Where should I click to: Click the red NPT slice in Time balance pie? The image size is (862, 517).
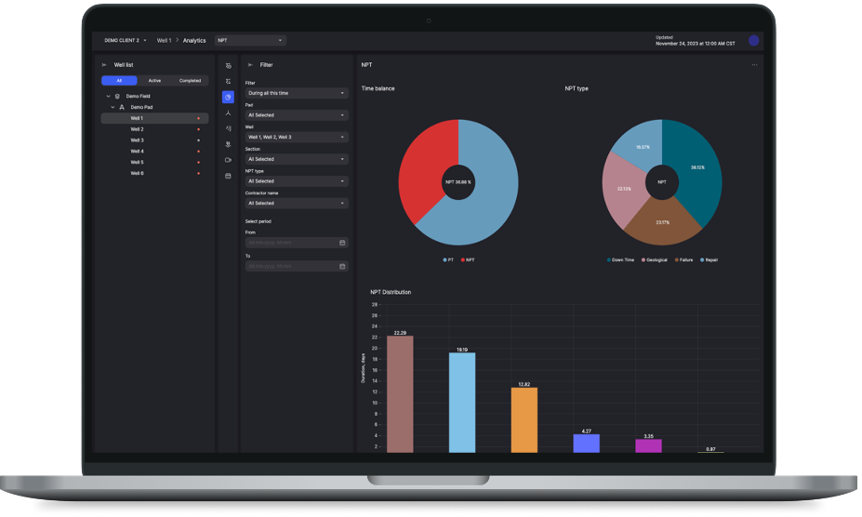click(423, 165)
